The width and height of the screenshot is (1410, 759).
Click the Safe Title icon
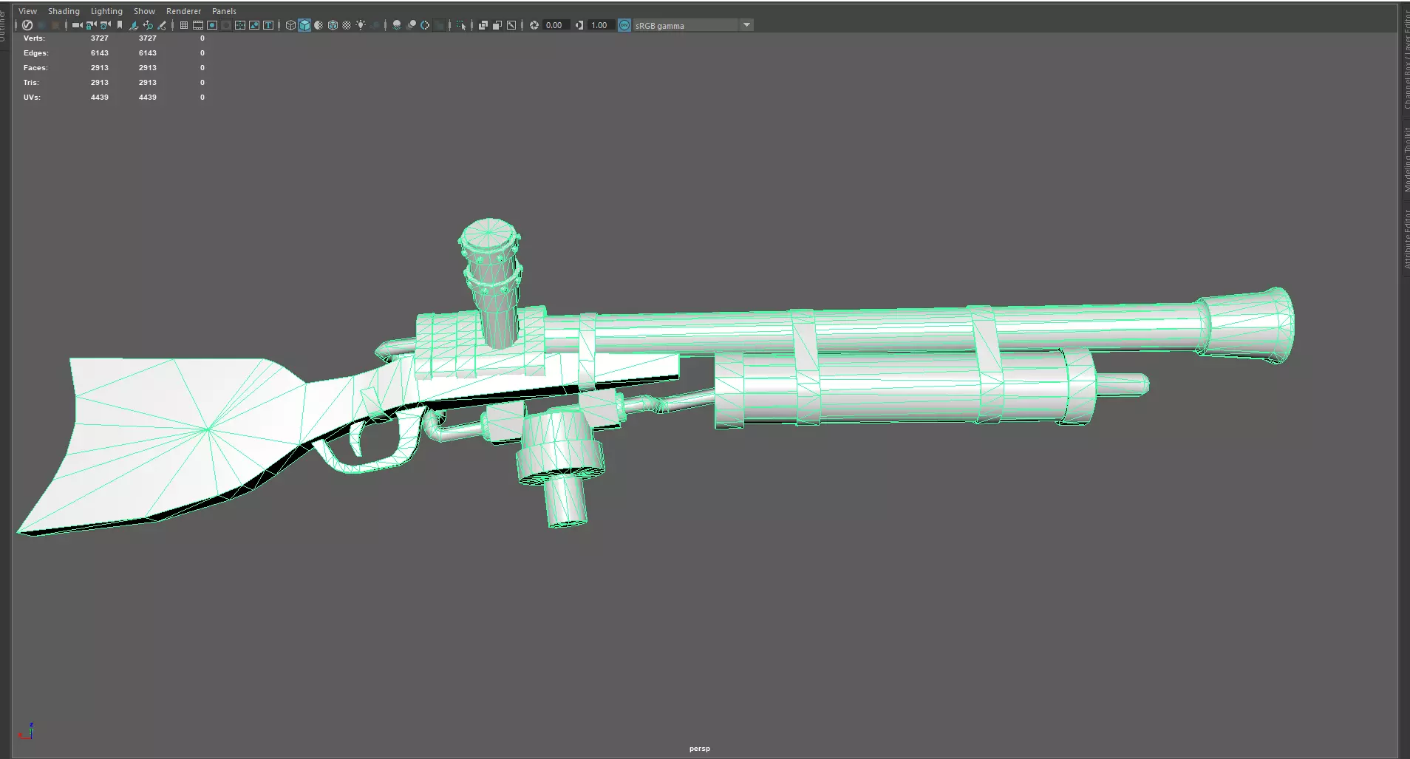point(268,25)
